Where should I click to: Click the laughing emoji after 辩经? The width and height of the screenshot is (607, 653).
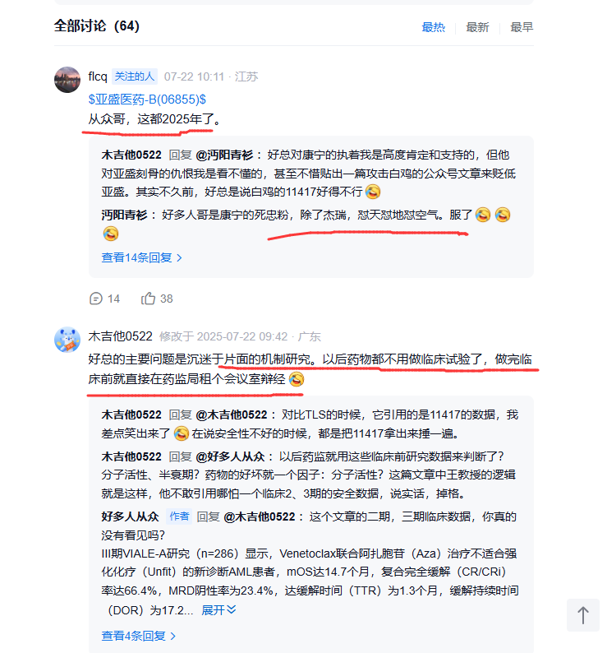click(x=297, y=379)
